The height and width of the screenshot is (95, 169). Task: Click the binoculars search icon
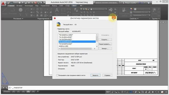point(120,3)
